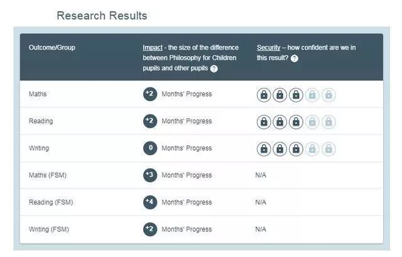The height and width of the screenshot is (257, 402).
Task: Click the +2 badge for Writing (FSM)
Action: click(x=150, y=229)
